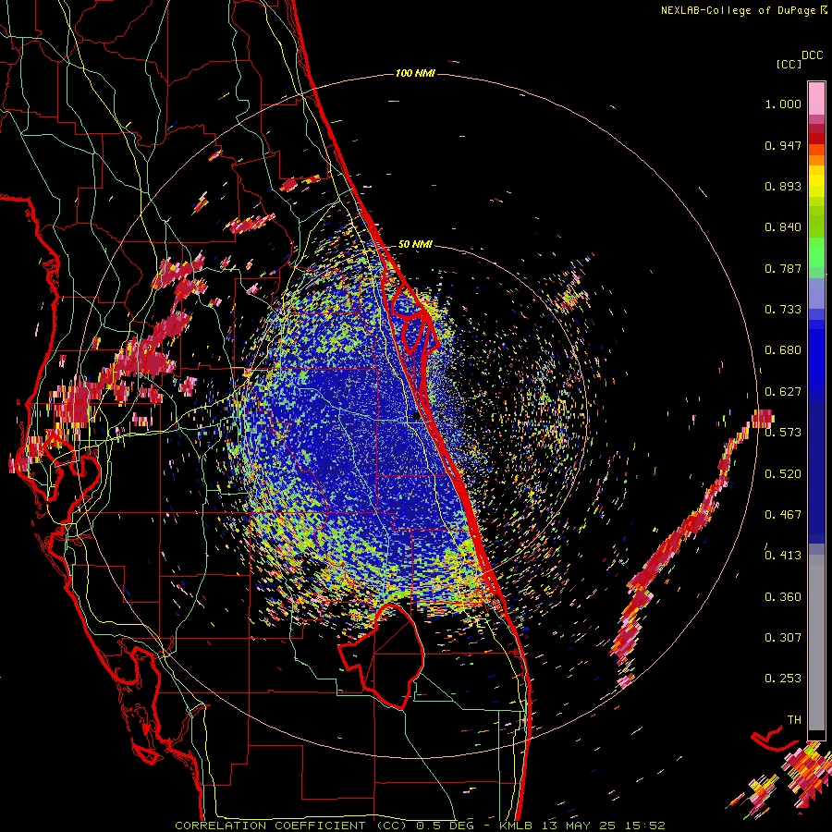Image resolution: width=832 pixels, height=832 pixels.
Task: Click the 0.680 color scale value
Action: click(x=783, y=350)
